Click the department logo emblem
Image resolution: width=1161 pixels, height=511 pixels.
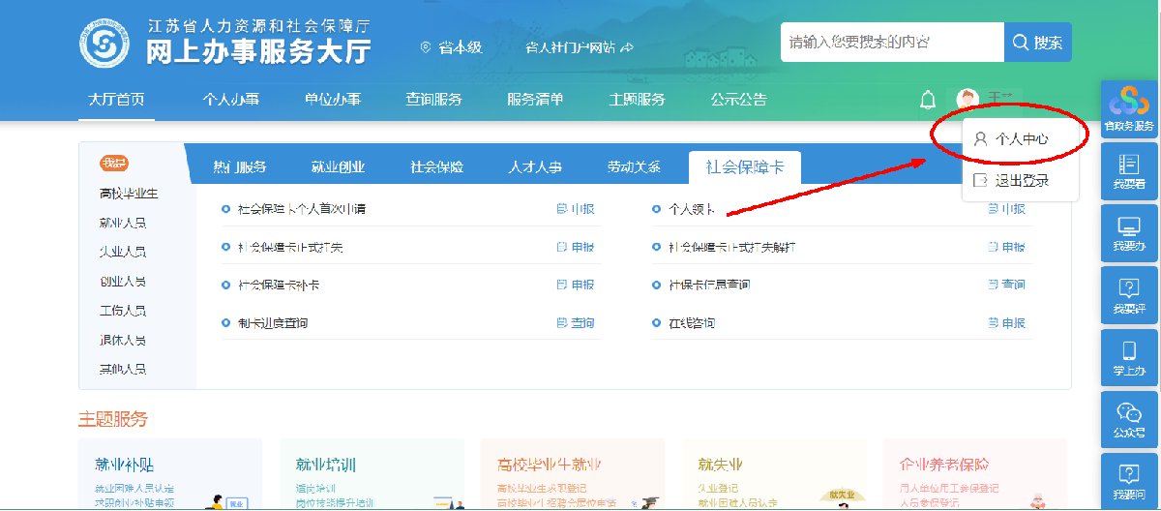(105, 42)
